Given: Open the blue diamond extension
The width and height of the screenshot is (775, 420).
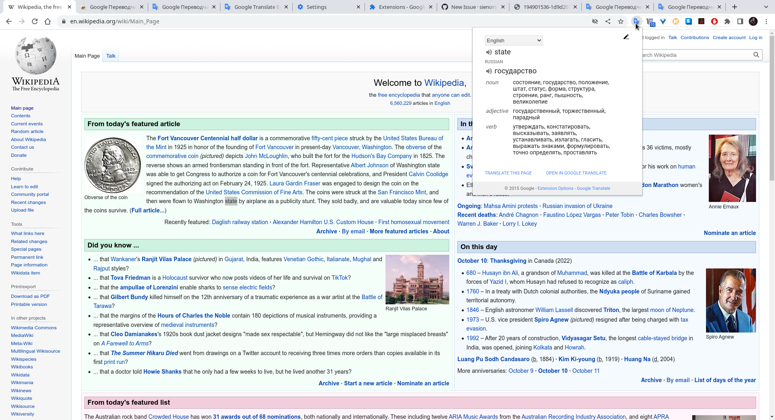Looking at the screenshot, I should coord(663,21).
